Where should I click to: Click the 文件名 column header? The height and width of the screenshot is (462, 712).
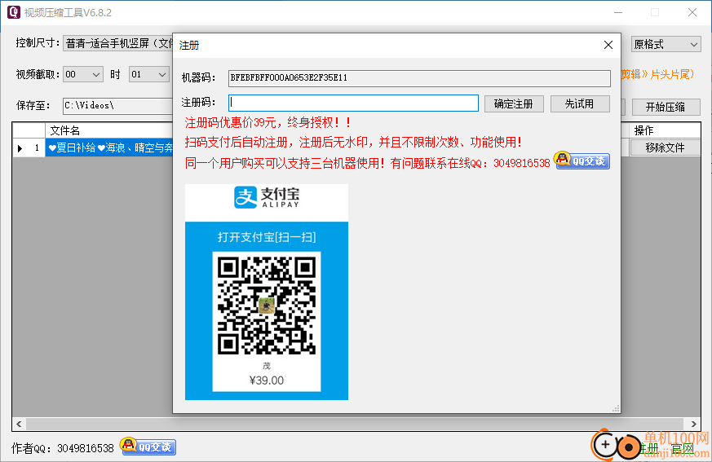(x=109, y=130)
